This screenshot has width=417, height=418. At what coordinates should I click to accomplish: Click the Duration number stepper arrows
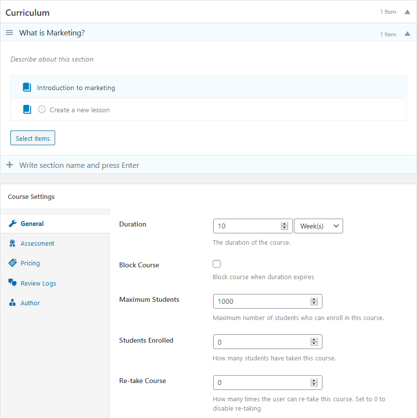[x=284, y=226]
